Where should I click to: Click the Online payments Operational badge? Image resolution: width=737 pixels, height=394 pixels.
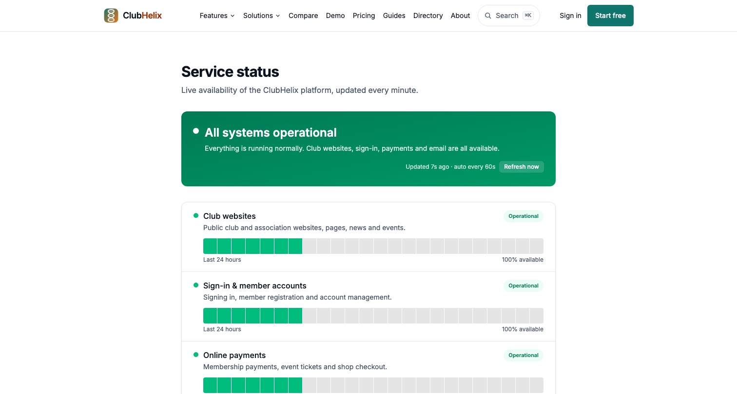[x=524, y=355]
